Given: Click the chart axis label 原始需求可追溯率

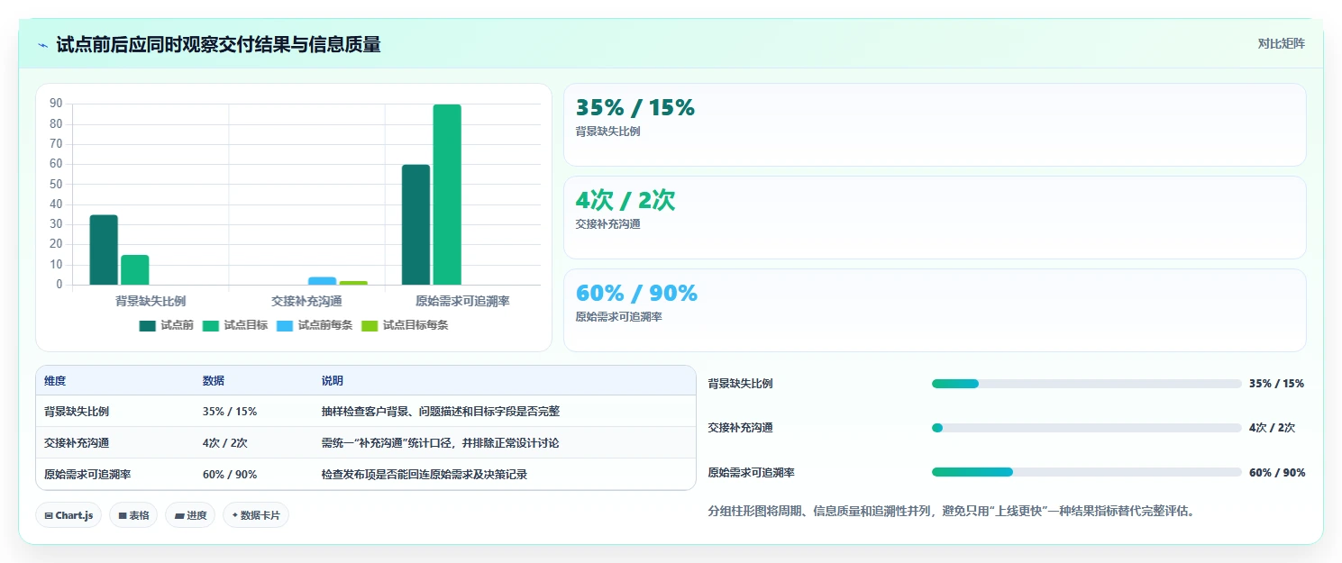Looking at the screenshot, I should pyautogui.click(x=462, y=301).
